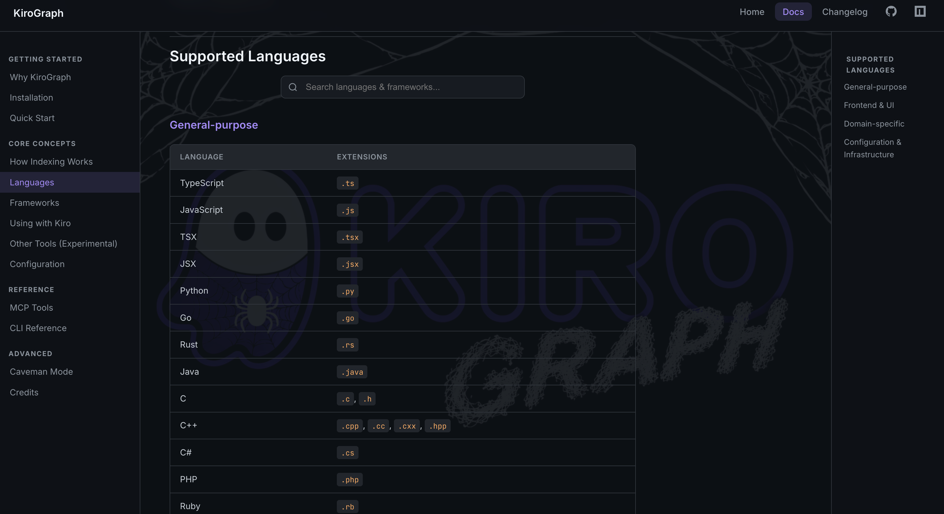Click the npm package icon in header
The image size is (944, 514).
(x=920, y=12)
